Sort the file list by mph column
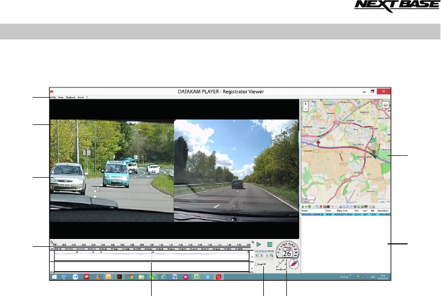Viewport: 441px width, 296px height. (x=365, y=210)
